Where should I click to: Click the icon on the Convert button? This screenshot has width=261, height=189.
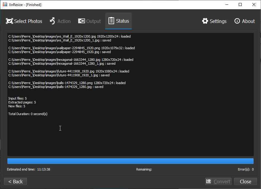click(209, 182)
